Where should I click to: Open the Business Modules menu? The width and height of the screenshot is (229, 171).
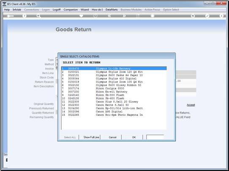131,10
